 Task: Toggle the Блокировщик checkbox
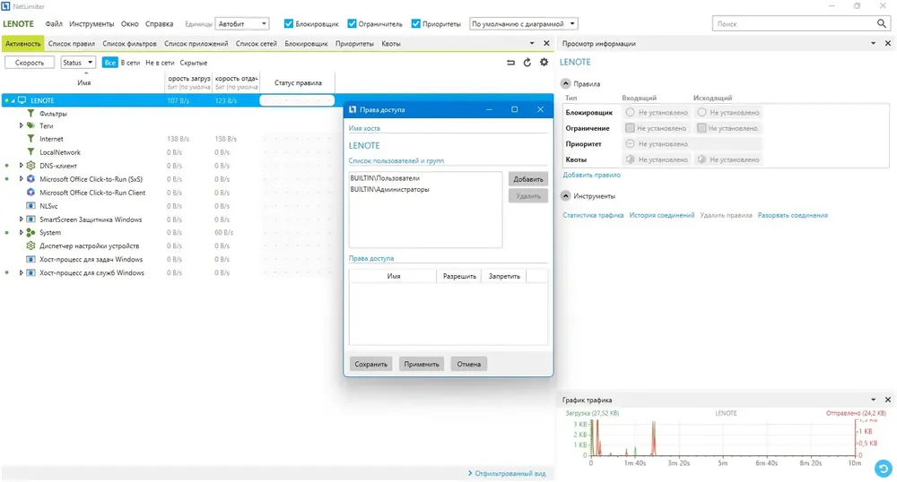[x=288, y=24]
